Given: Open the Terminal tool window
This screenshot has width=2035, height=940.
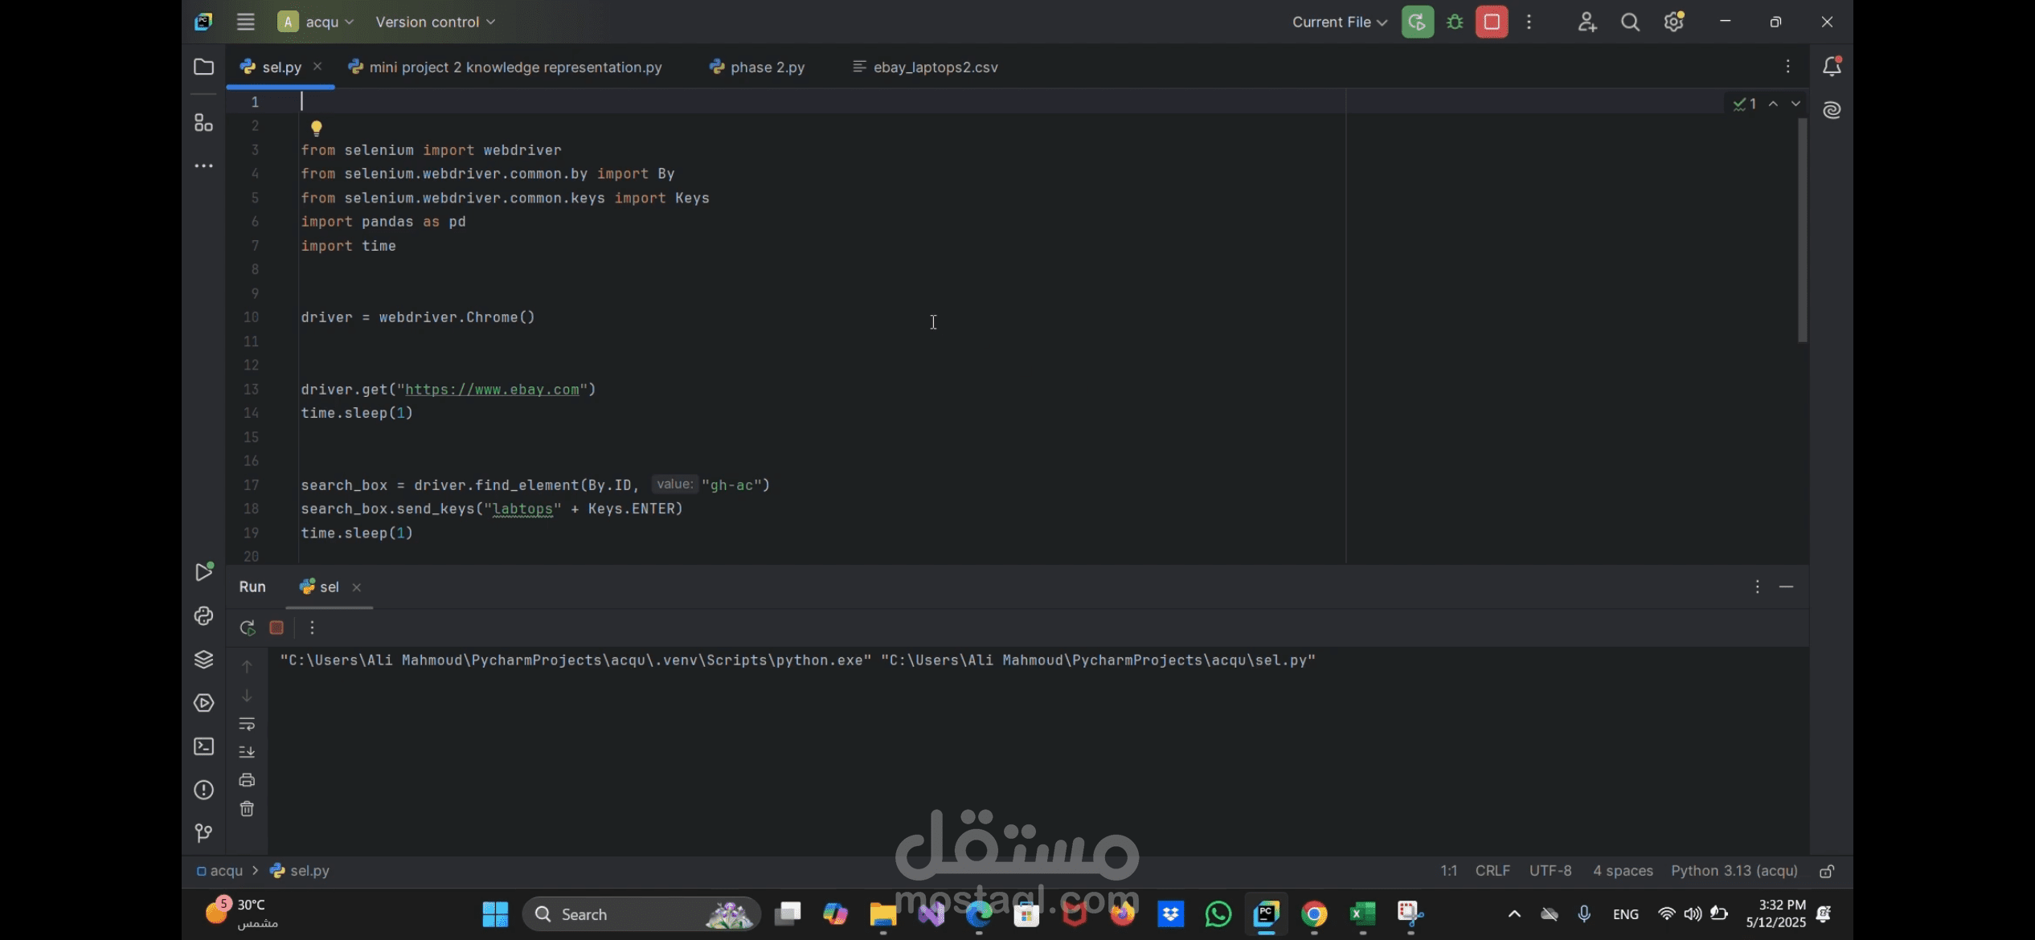Looking at the screenshot, I should click(x=203, y=746).
